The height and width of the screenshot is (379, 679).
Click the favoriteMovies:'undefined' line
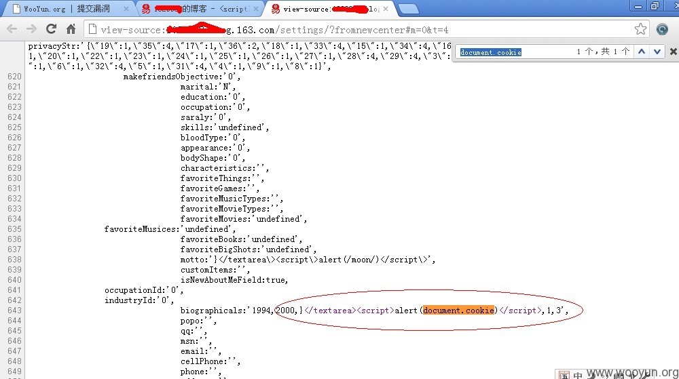[x=244, y=219]
